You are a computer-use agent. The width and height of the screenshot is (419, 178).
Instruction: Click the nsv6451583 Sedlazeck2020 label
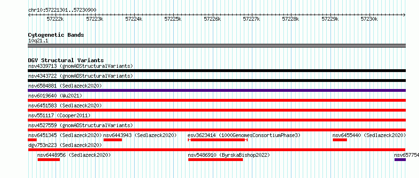click(65, 105)
